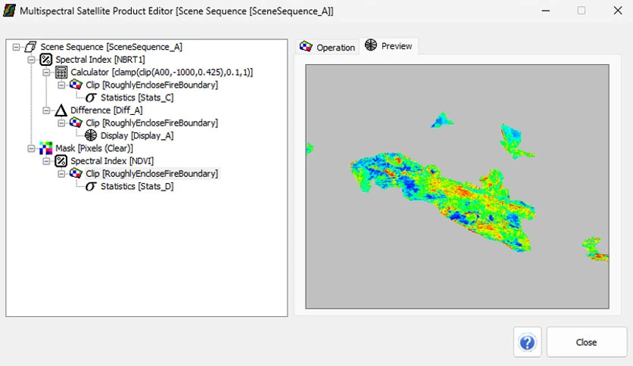Select 'Spectral Index [NDVI]' row
The width and height of the screenshot is (633, 366).
pos(112,161)
